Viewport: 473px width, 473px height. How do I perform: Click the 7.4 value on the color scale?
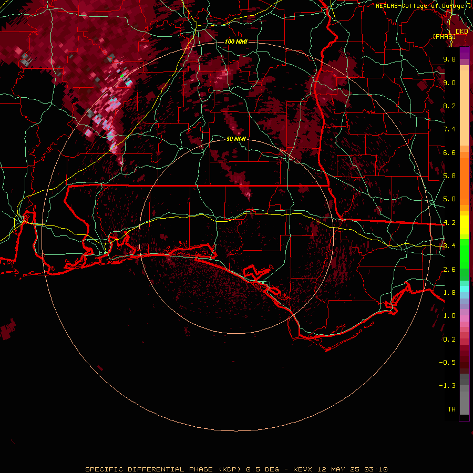pyautogui.click(x=449, y=129)
